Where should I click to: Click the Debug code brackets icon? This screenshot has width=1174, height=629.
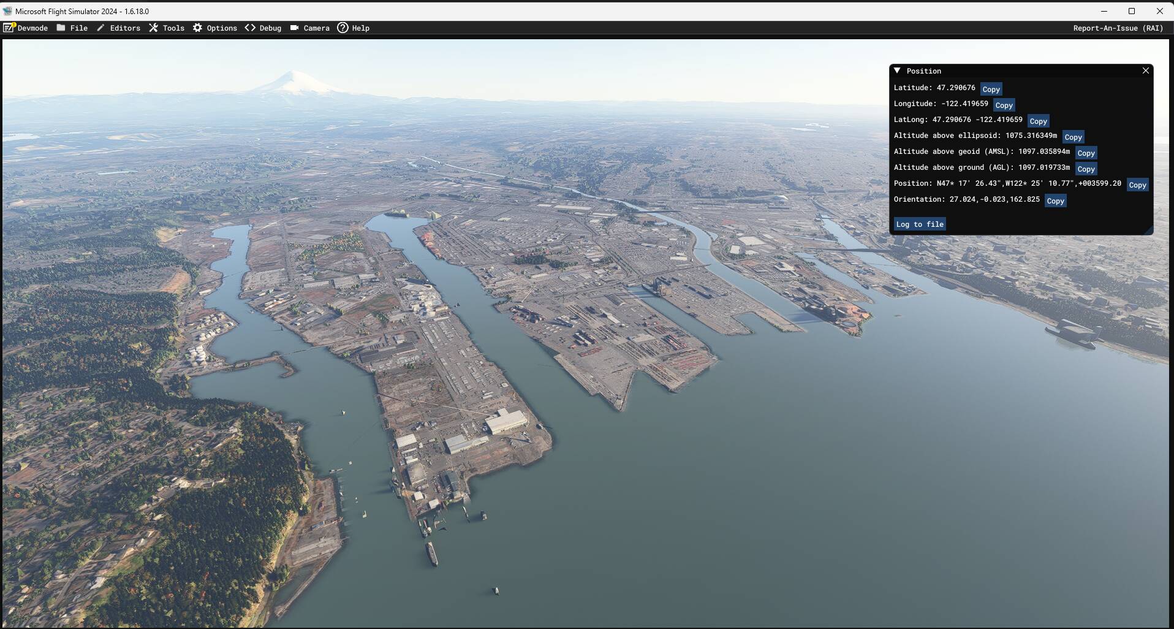point(250,28)
